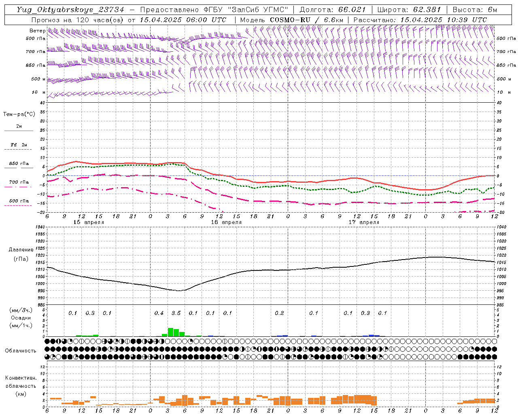Image resolution: width=518 pixels, height=414 pixels.
Task: Click the Ветер wind section label
Action: pos(37,31)
